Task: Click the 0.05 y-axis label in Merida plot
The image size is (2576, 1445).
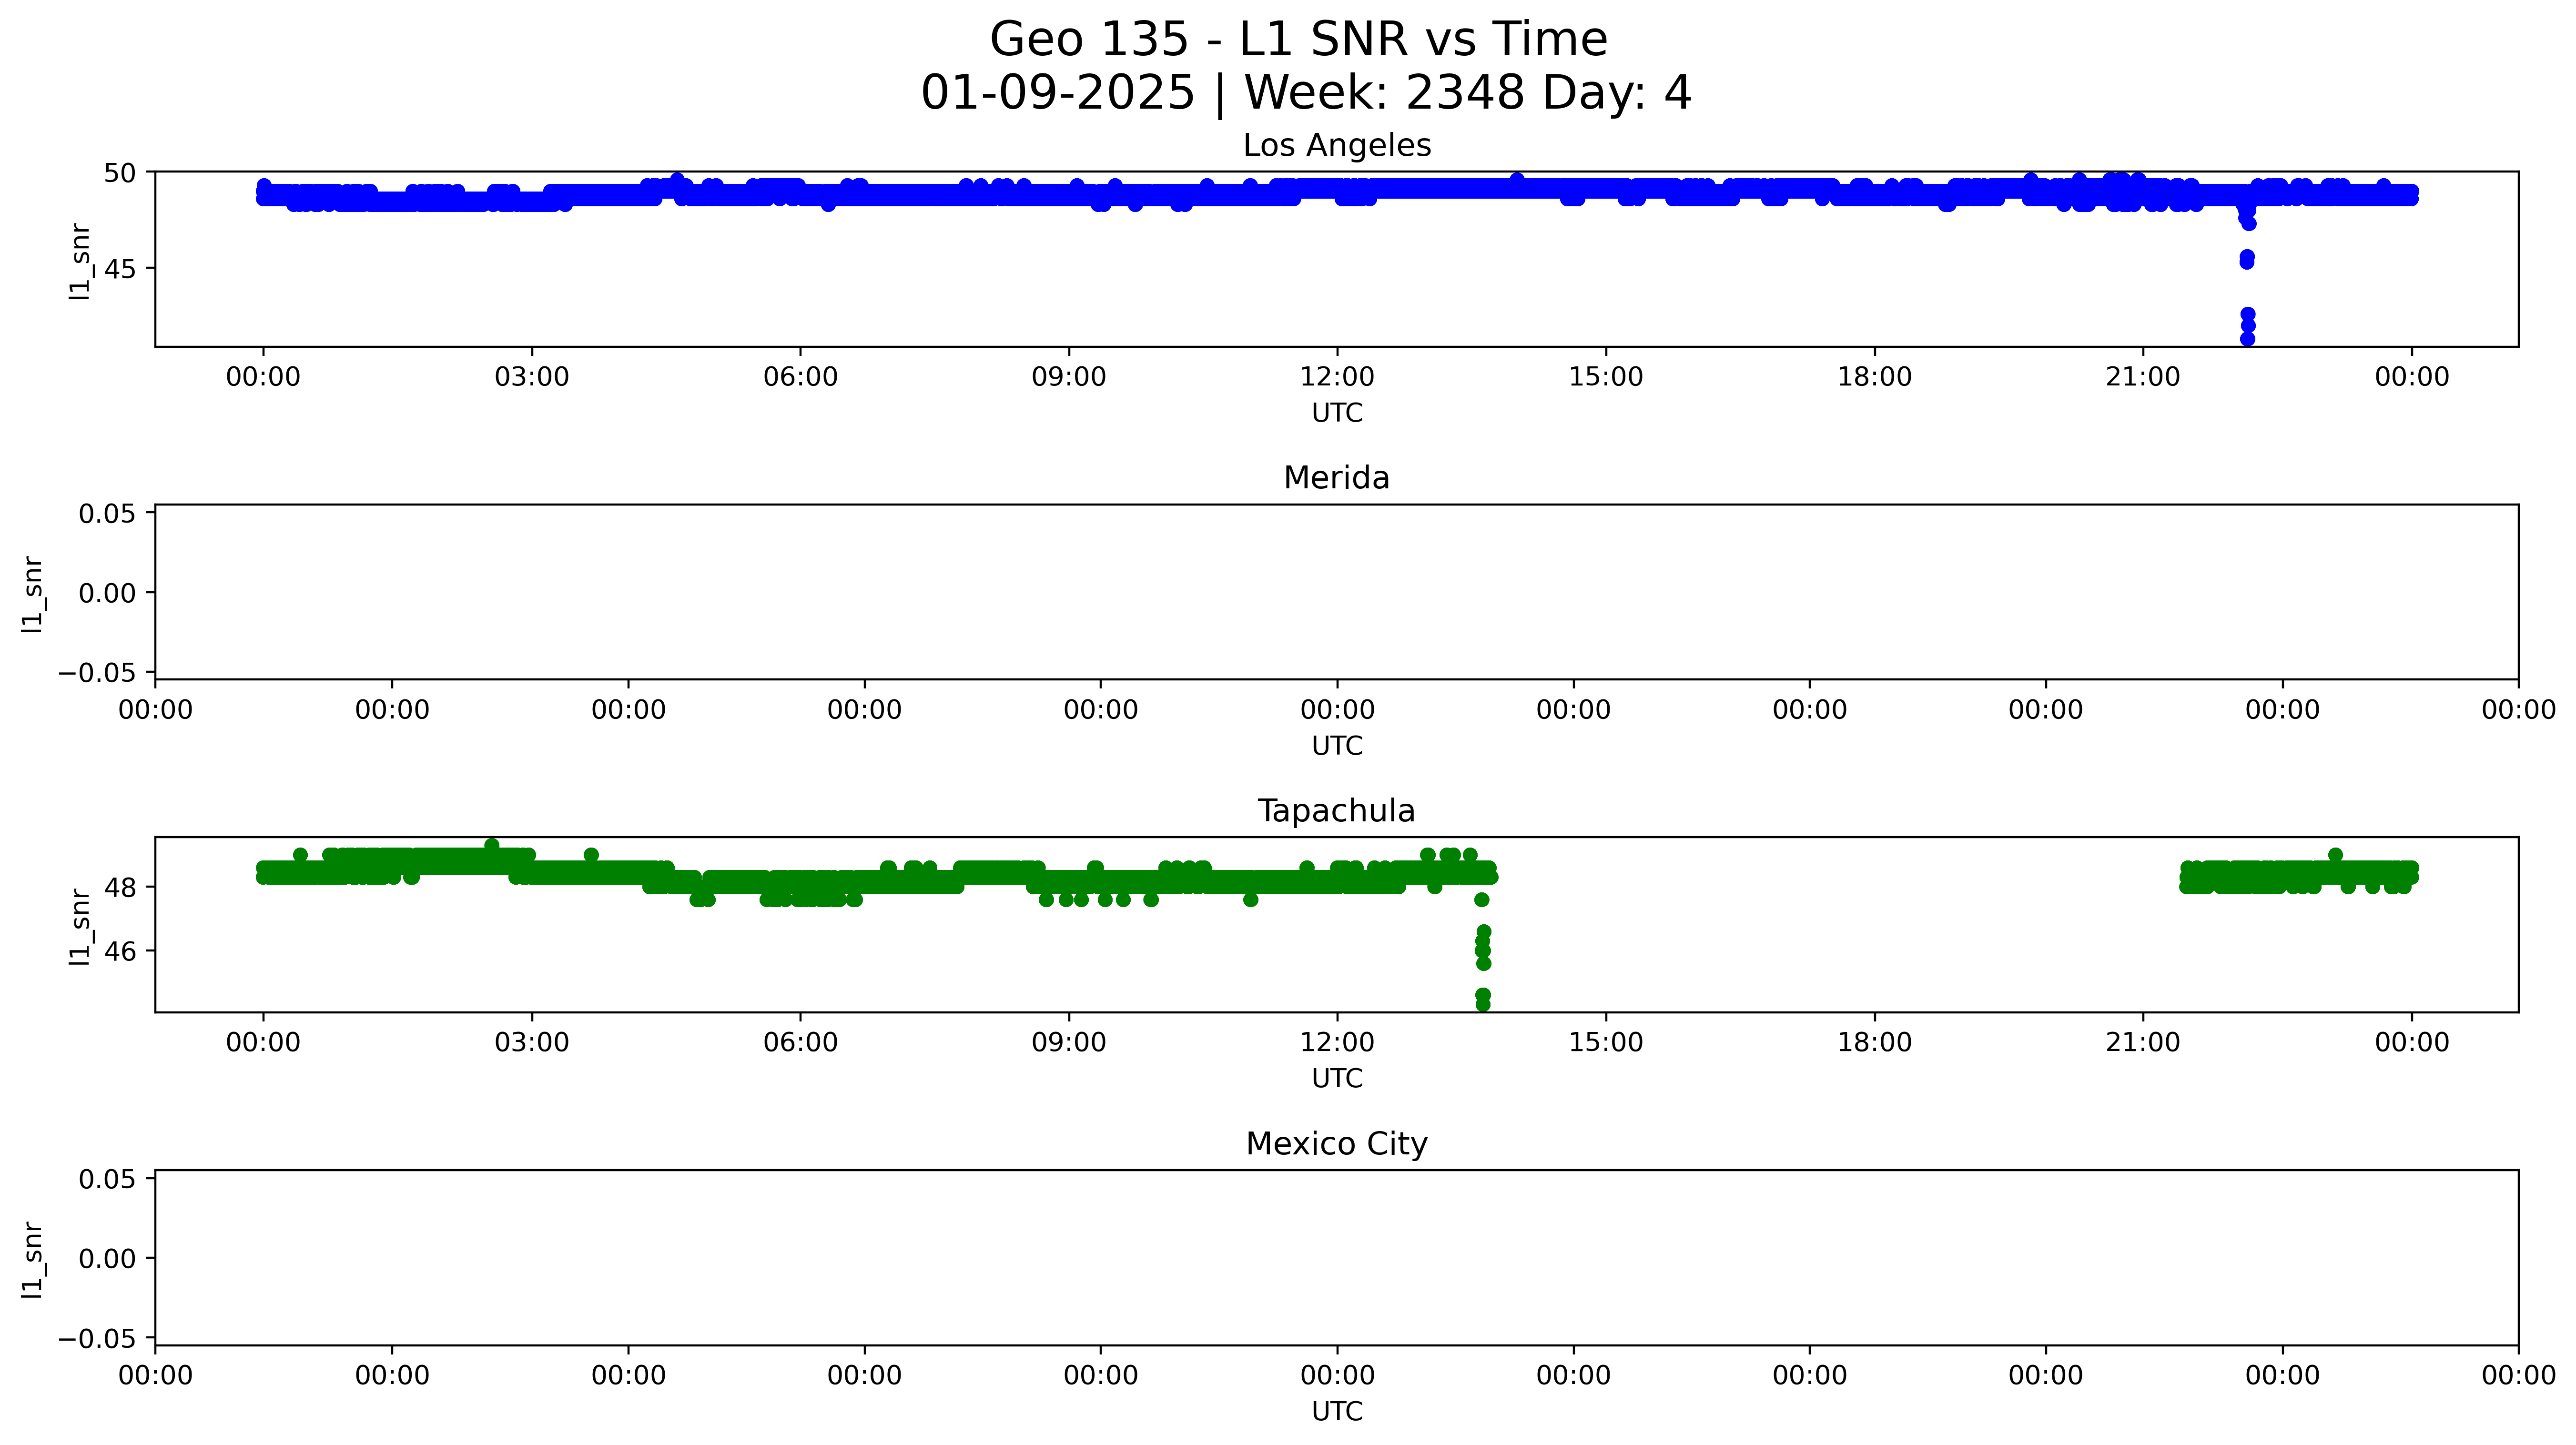Action: coord(107,514)
